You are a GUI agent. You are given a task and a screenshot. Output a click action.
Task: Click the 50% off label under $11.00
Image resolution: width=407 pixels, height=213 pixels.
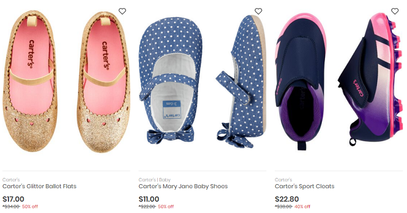pyautogui.click(x=166, y=207)
